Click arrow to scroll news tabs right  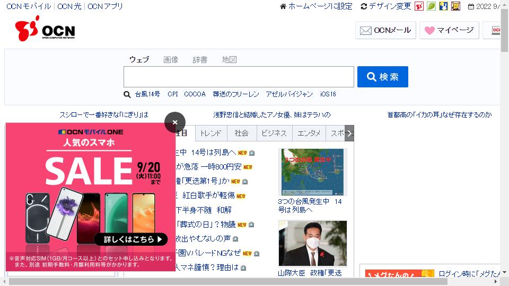click(349, 133)
